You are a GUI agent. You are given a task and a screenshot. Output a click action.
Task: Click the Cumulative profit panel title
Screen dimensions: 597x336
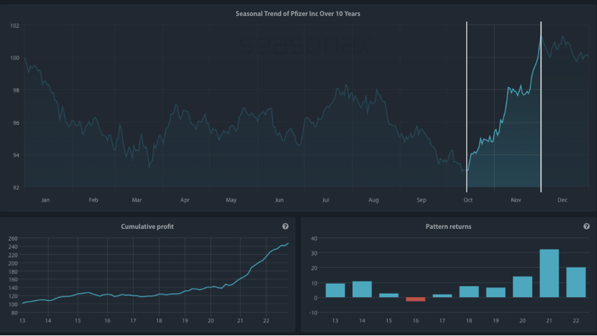click(x=148, y=226)
